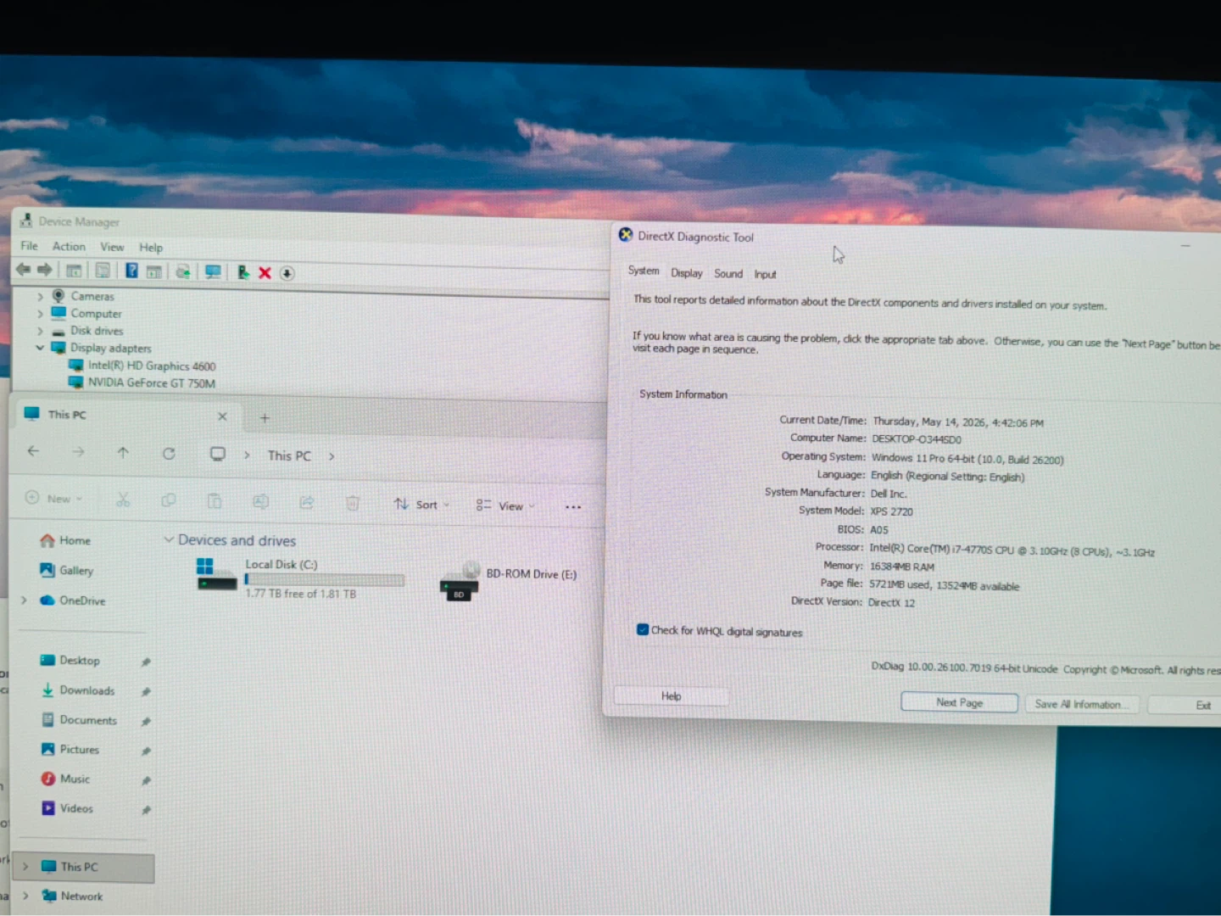Viewport: 1221px width, 916px height.
Task: Click the Up arrow in File Explorer
Action: 123,453
